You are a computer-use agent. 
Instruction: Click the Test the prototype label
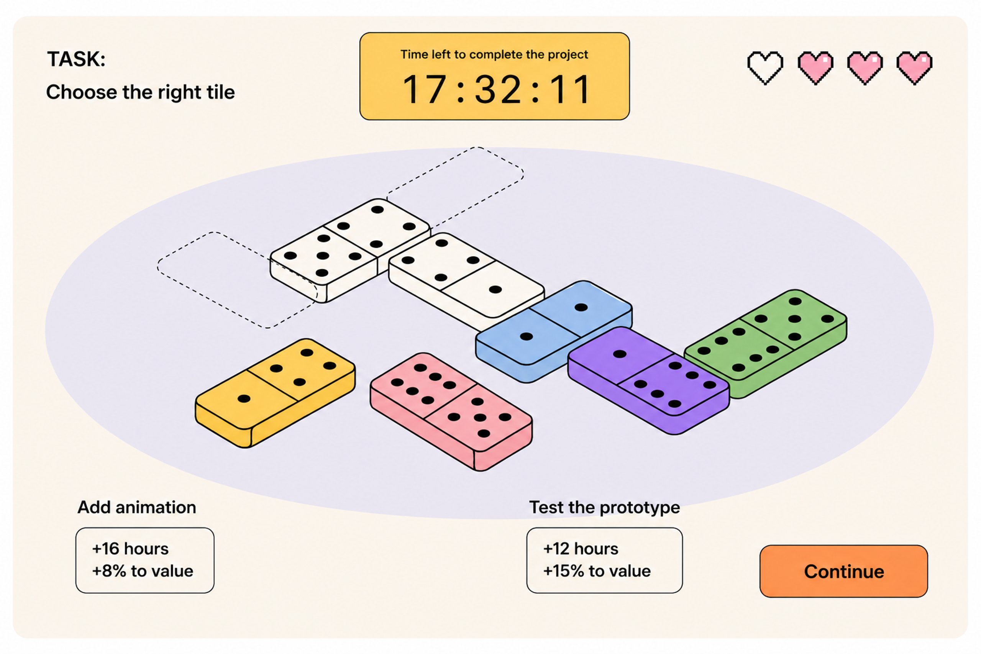tap(604, 507)
